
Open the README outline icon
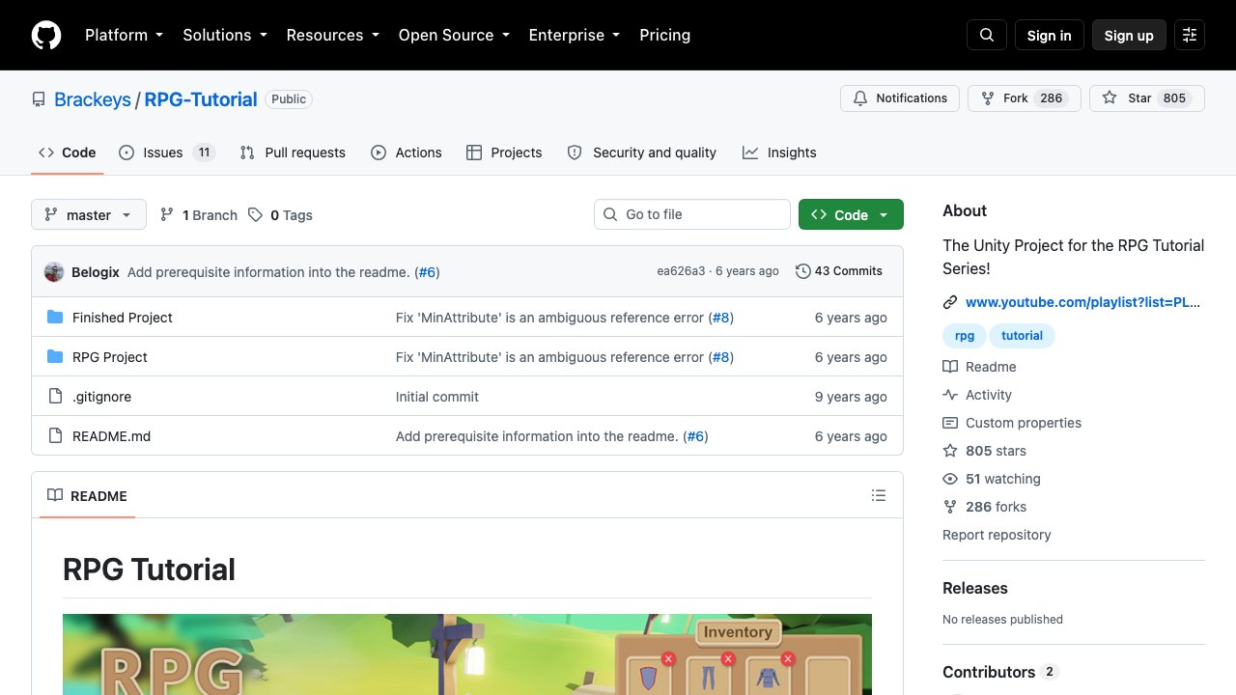pos(879,495)
